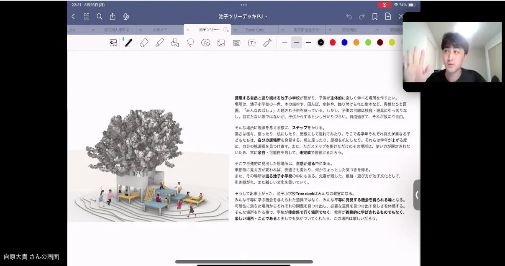Open the zoom window tool
This screenshot has height=266, width=505.
[113, 43]
